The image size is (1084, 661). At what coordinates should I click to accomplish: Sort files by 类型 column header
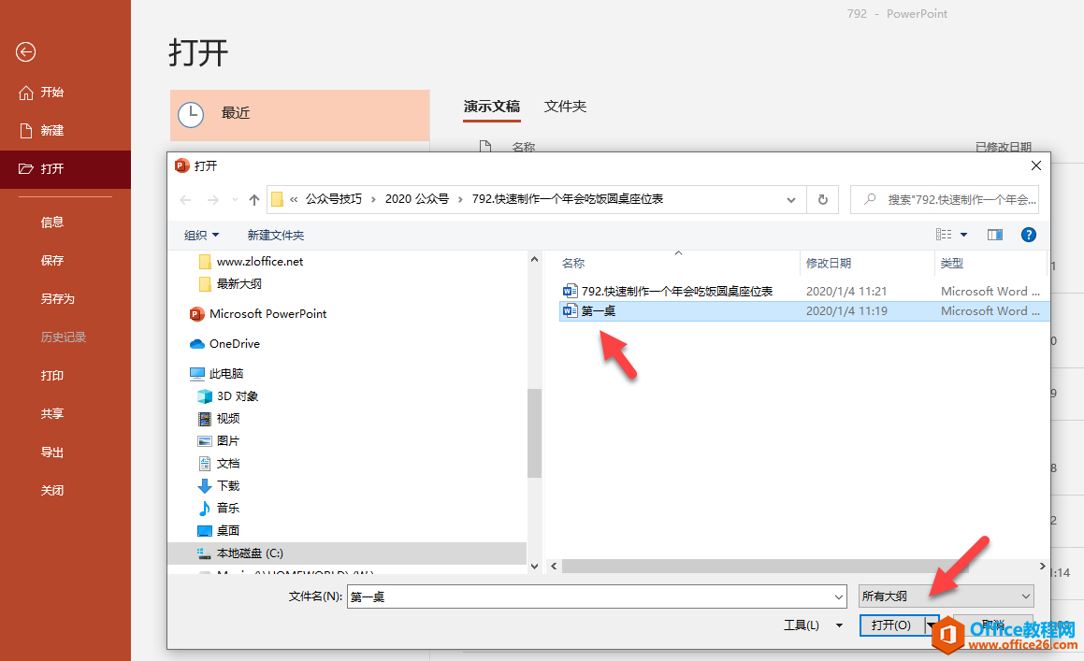(952, 264)
